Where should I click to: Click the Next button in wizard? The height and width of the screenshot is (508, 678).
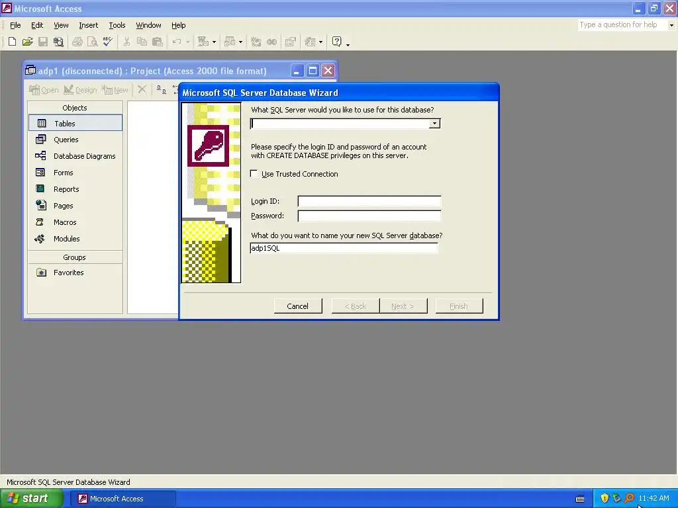tap(403, 306)
